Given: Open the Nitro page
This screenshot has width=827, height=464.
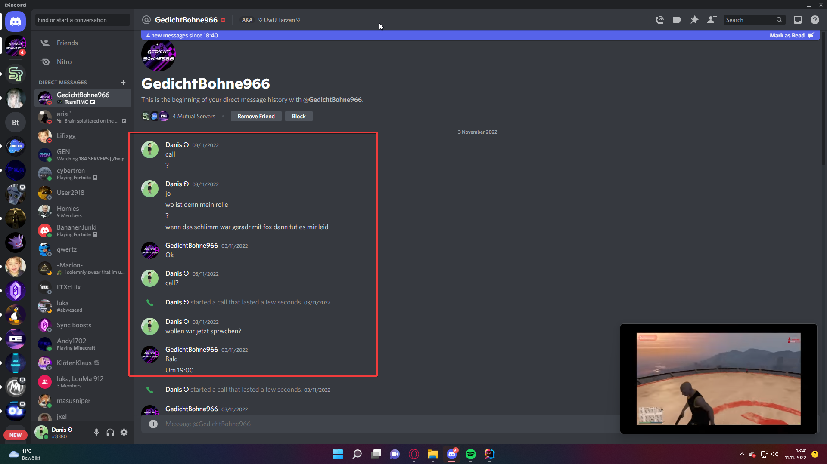Looking at the screenshot, I should point(64,62).
